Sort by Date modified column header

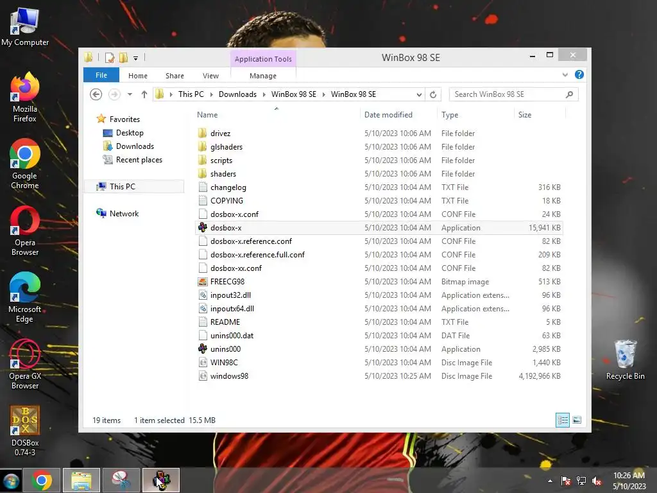(388, 114)
